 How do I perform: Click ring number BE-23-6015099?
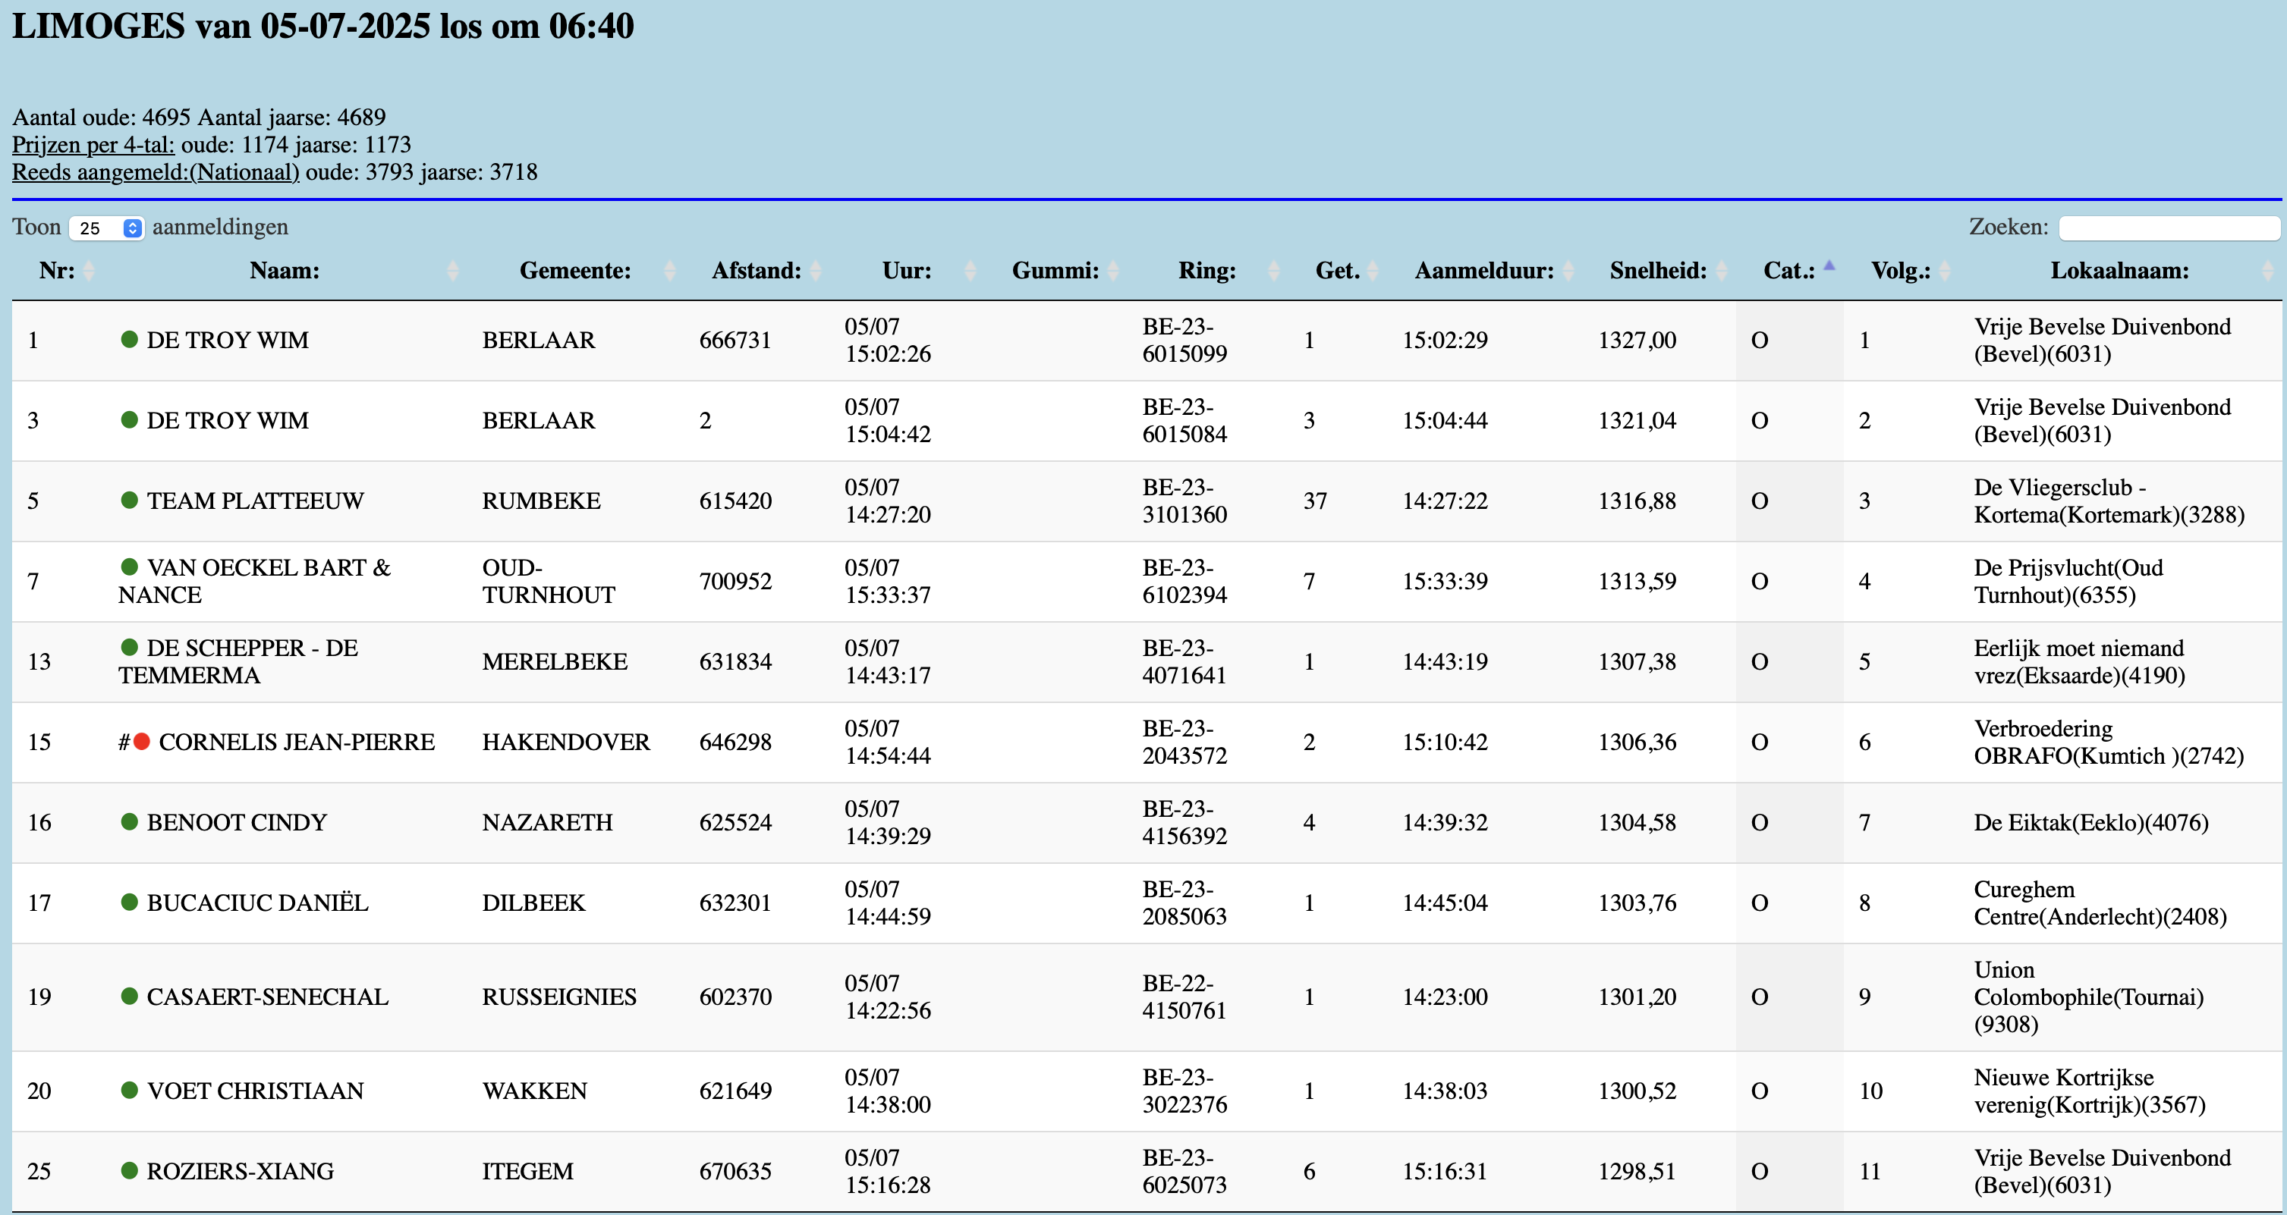tap(1184, 340)
